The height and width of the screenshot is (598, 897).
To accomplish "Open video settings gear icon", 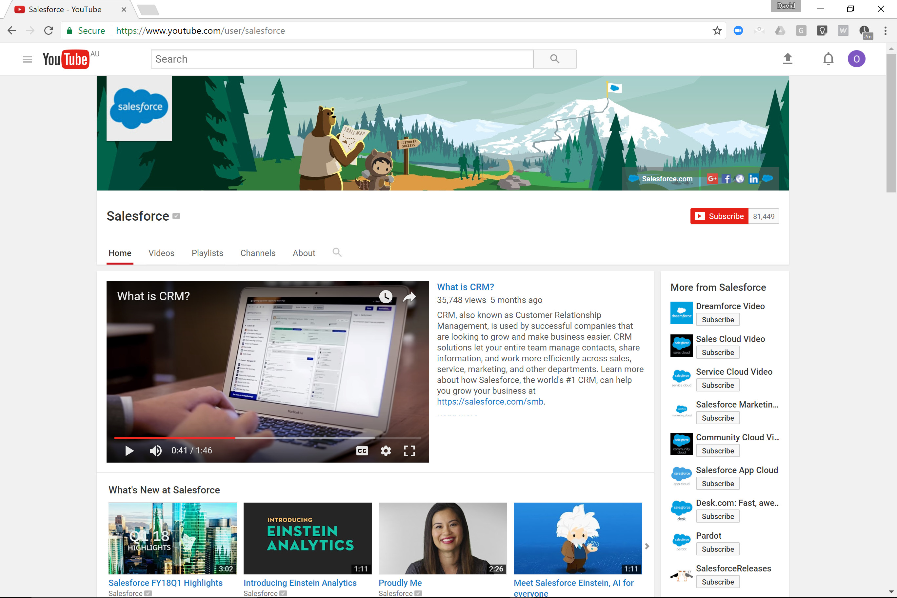I will [x=386, y=451].
